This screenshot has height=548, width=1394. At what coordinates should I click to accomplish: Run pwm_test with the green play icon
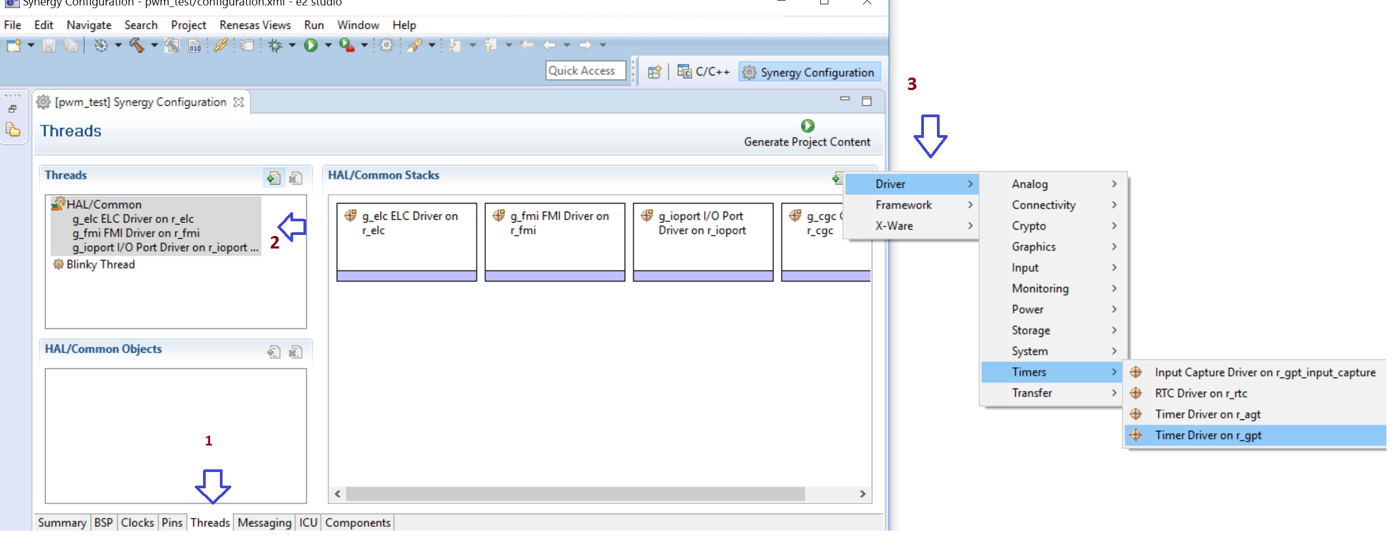click(x=311, y=46)
